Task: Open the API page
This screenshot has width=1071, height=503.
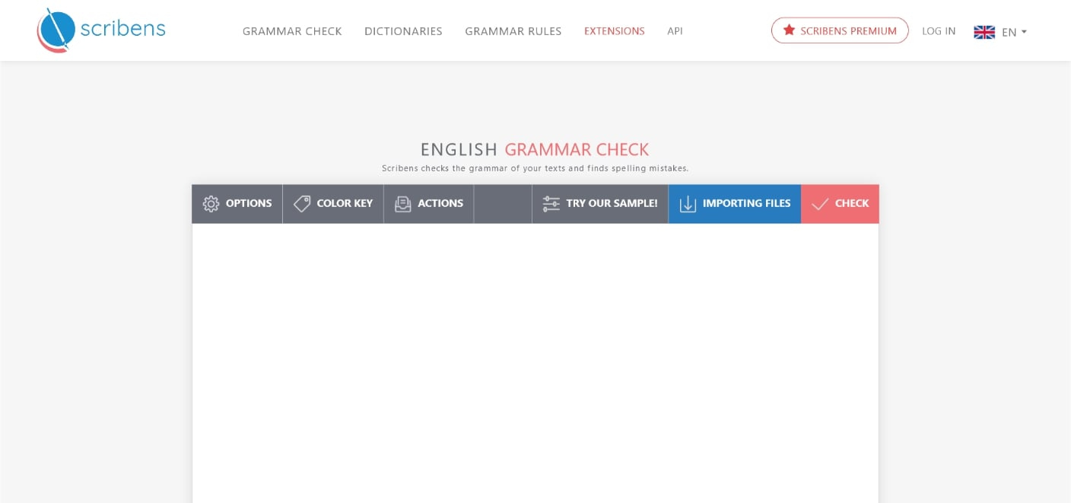Action: (675, 31)
